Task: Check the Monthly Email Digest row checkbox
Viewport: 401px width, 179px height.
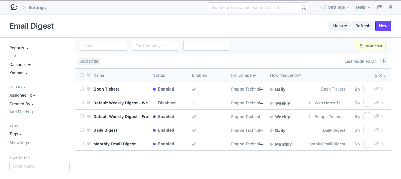Action: click(82, 144)
